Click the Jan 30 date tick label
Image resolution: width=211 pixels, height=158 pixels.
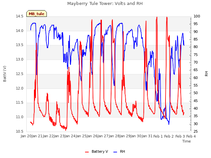136,136
